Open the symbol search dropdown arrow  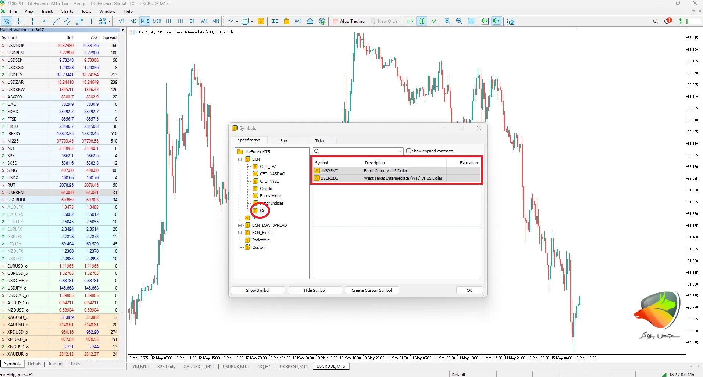coord(400,151)
